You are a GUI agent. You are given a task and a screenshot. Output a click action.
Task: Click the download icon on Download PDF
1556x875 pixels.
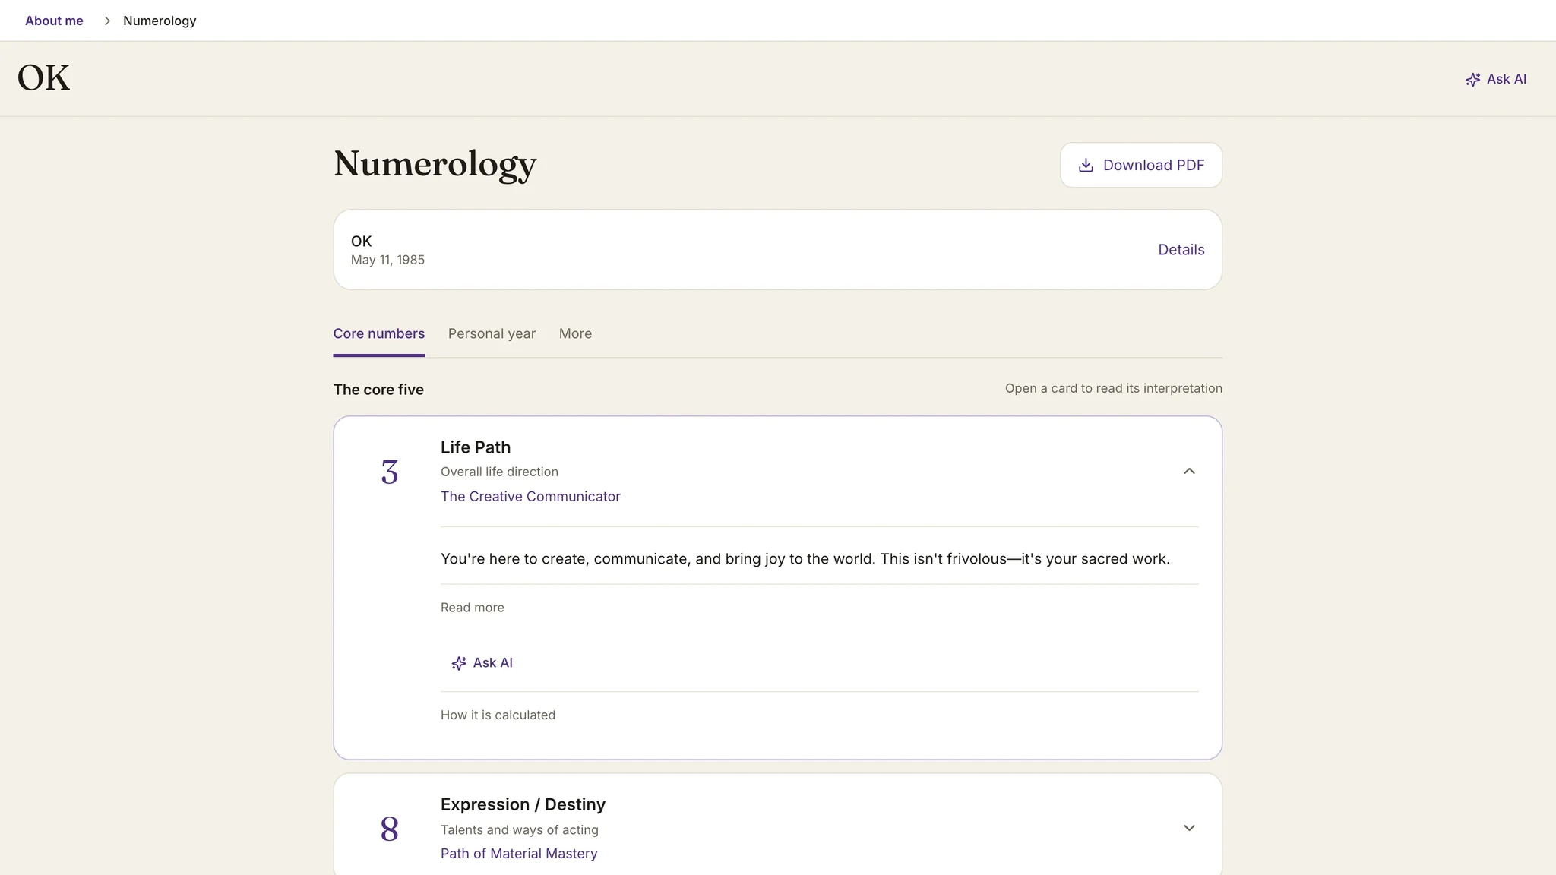1086,165
